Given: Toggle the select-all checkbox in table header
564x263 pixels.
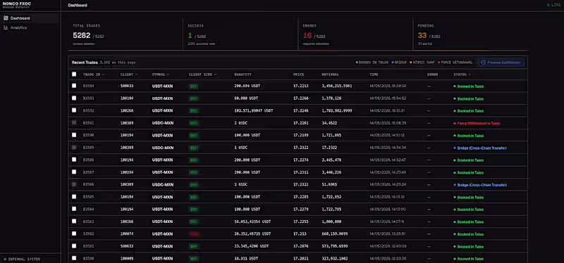Looking at the screenshot, I should pos(74,75).
